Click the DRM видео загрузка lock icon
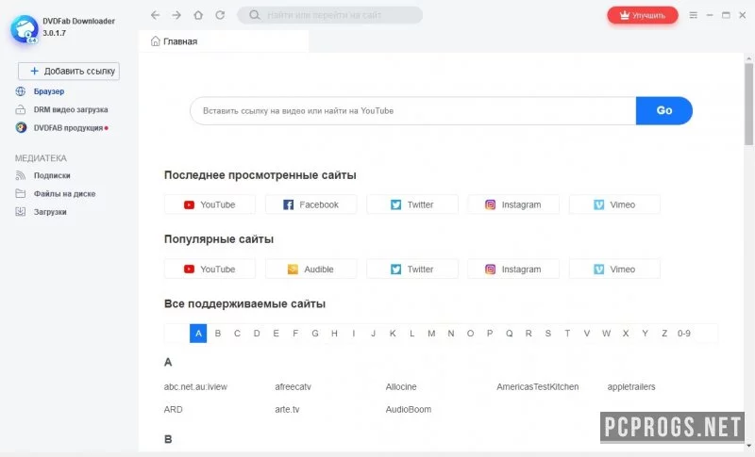Screen dimensions: 755x457 [20, 109]
